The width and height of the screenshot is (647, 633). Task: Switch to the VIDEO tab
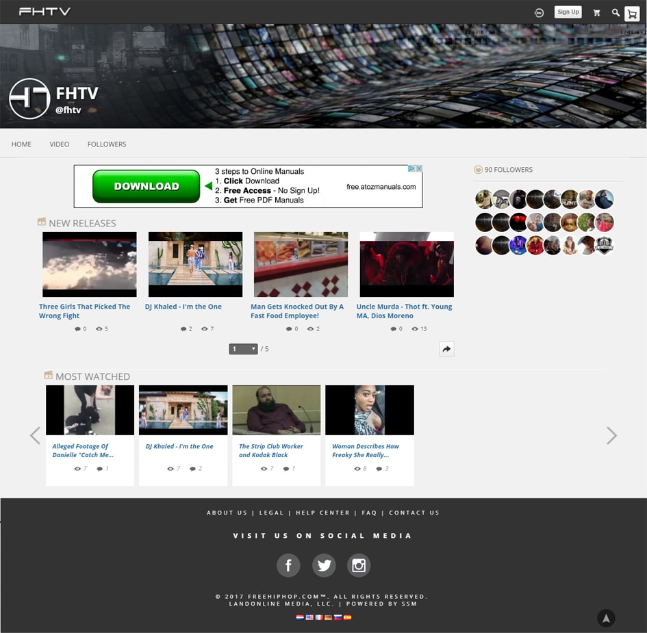[x=60, y=144]
